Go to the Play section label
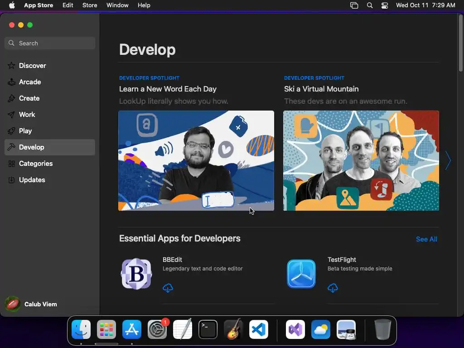This screenshot has height=348, width=464. pyautogui.click(x=25, y=131)
